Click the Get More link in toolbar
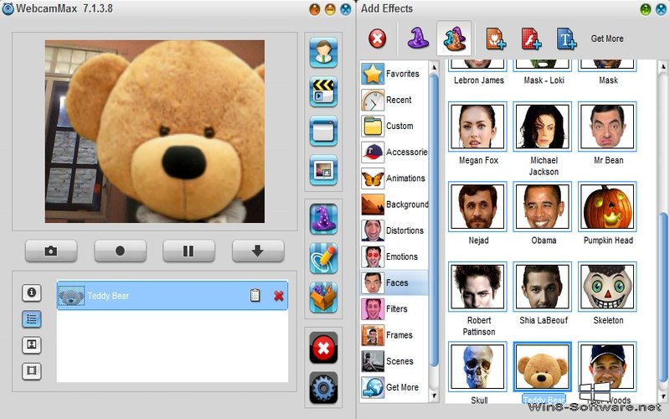Image resolution: width=670 pixels, height=419 pixels. (606, 39)
